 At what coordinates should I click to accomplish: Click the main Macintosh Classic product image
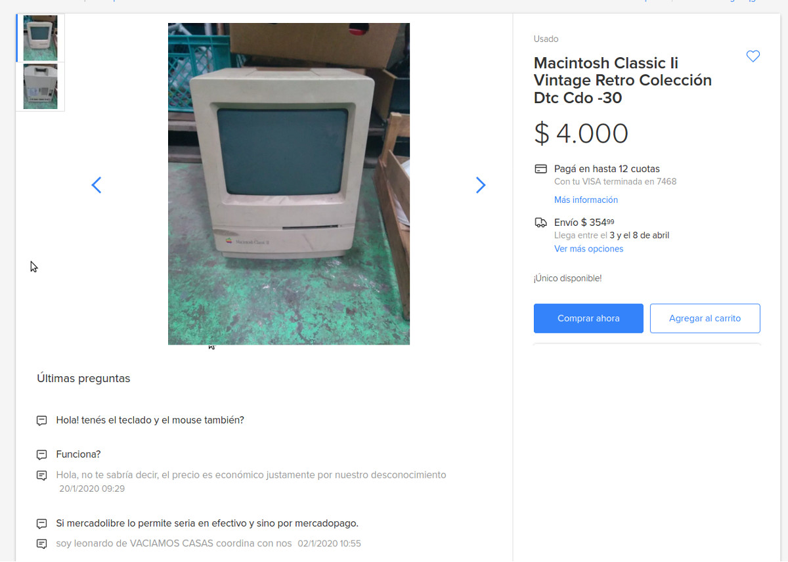tap(289, 184)
